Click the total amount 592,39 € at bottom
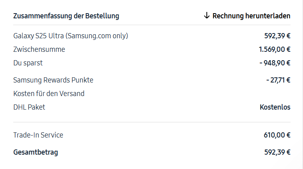This screenshot has width=303, height=169. (x=277, y=152)
